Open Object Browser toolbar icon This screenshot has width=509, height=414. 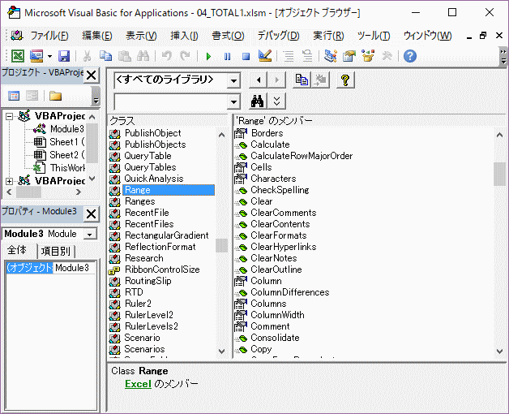pos(368,56)
